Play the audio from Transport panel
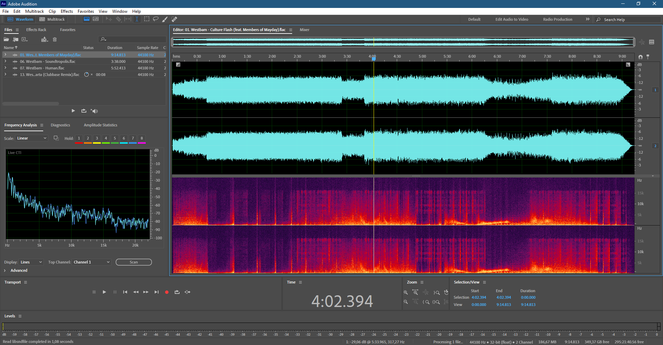Image resolution: width=663 pixels, height=345 pixels. pyautogui.click(x=104, y=292)
